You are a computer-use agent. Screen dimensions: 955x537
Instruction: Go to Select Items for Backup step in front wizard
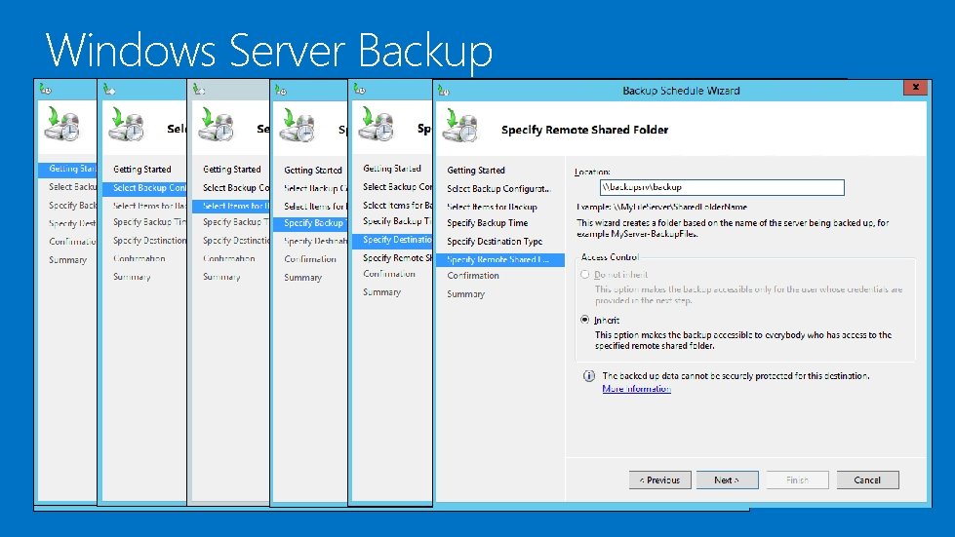click(492, 207)
